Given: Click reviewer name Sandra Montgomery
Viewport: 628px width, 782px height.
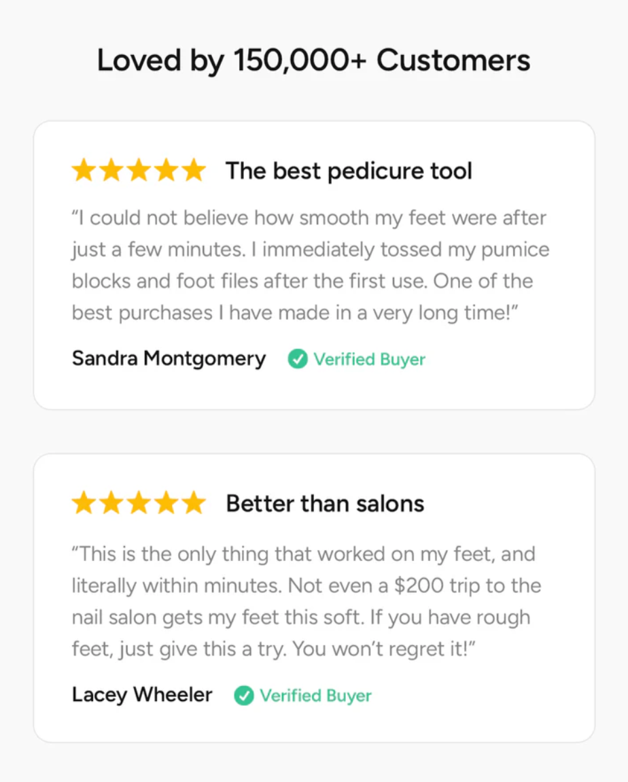Looking at the screenshot, I should click(x=169, y=358).
